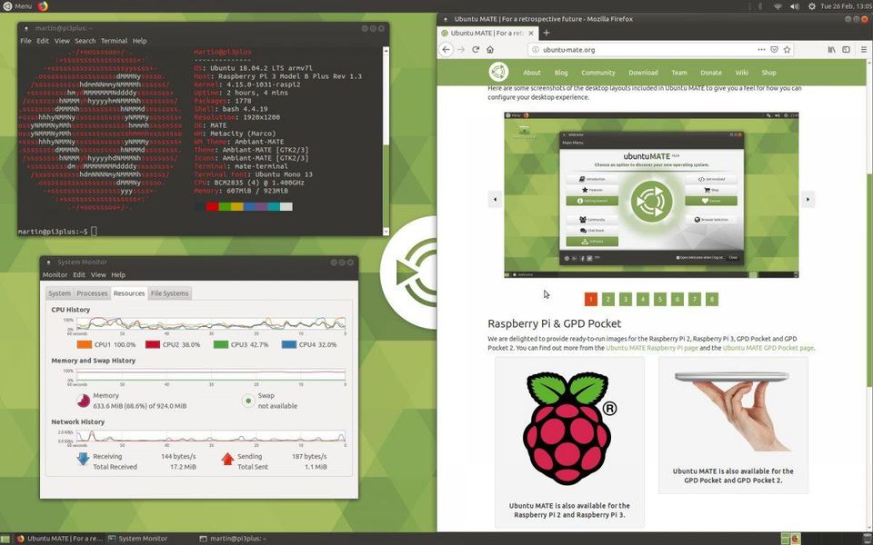Click the Welcome screenshot in carousel
Screen dimensions: 873x545
pyautogui.click(x=651, y=194)
